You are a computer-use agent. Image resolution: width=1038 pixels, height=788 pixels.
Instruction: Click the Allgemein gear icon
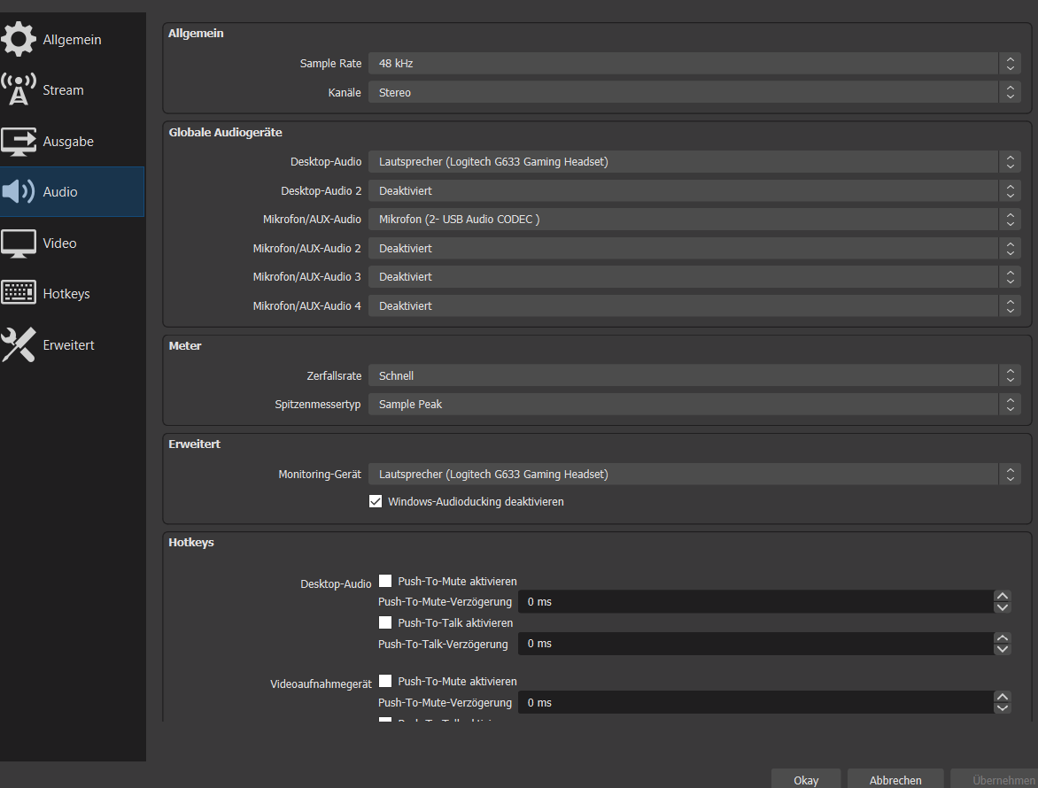(19, 40)
